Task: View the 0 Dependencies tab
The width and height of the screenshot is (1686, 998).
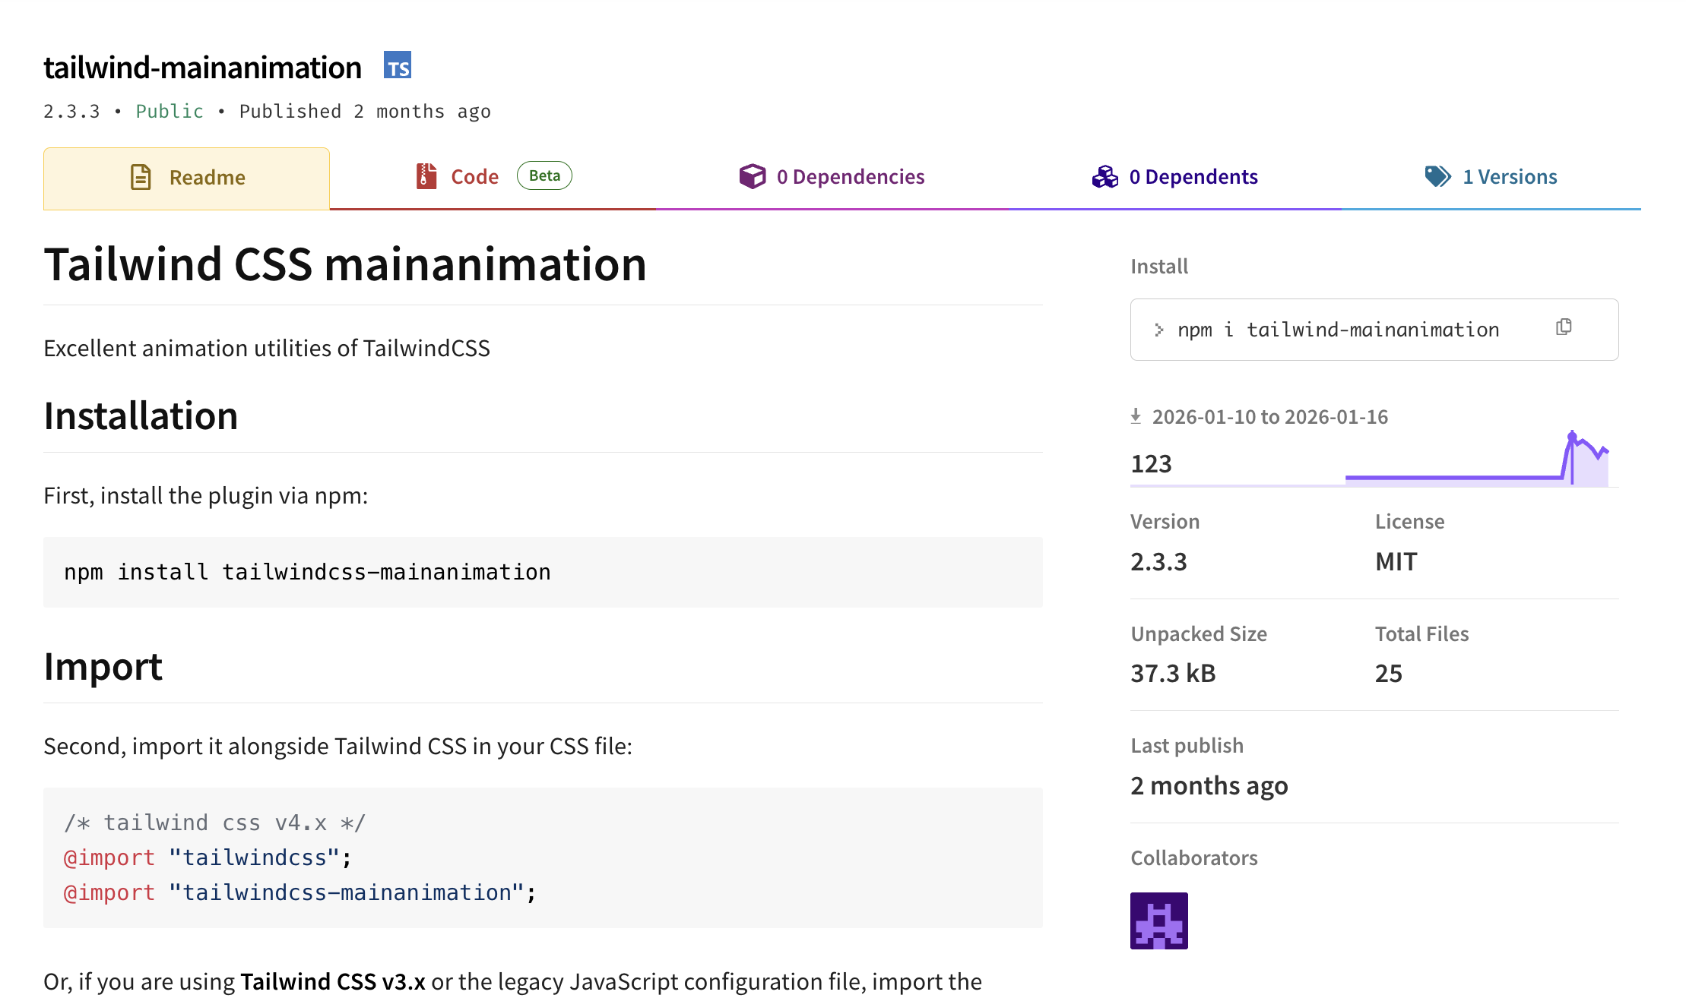Action: [851, 175]
